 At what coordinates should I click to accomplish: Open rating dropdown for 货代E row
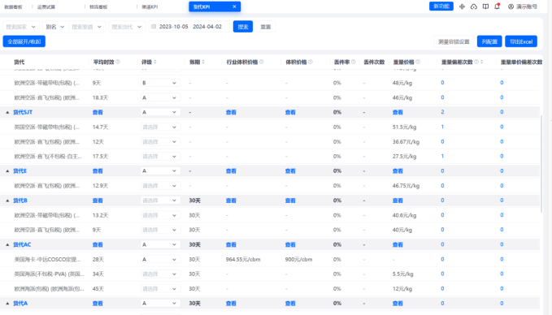[x=160, y=170]
